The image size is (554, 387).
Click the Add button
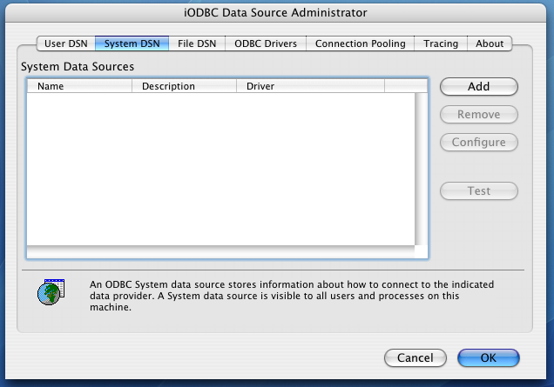[x=479, y=86]
